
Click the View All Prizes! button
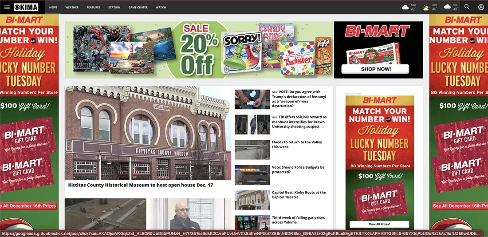(379, 224)
